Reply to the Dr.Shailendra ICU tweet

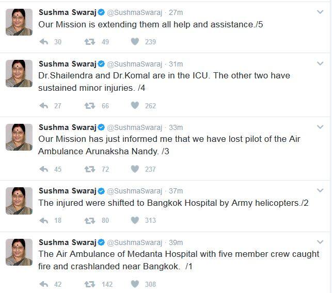pyautogui.click(x=44, y=106)
